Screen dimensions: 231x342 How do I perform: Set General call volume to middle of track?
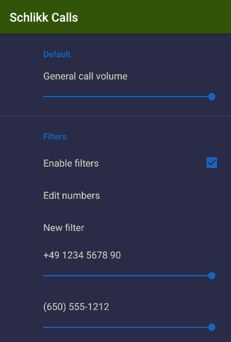coord(127,96)
